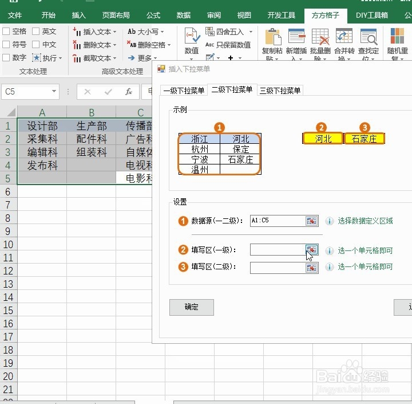This screenshot has height=404, width=412.
Task: Toggle the 英文 checkbox
Action: [35, 32]
